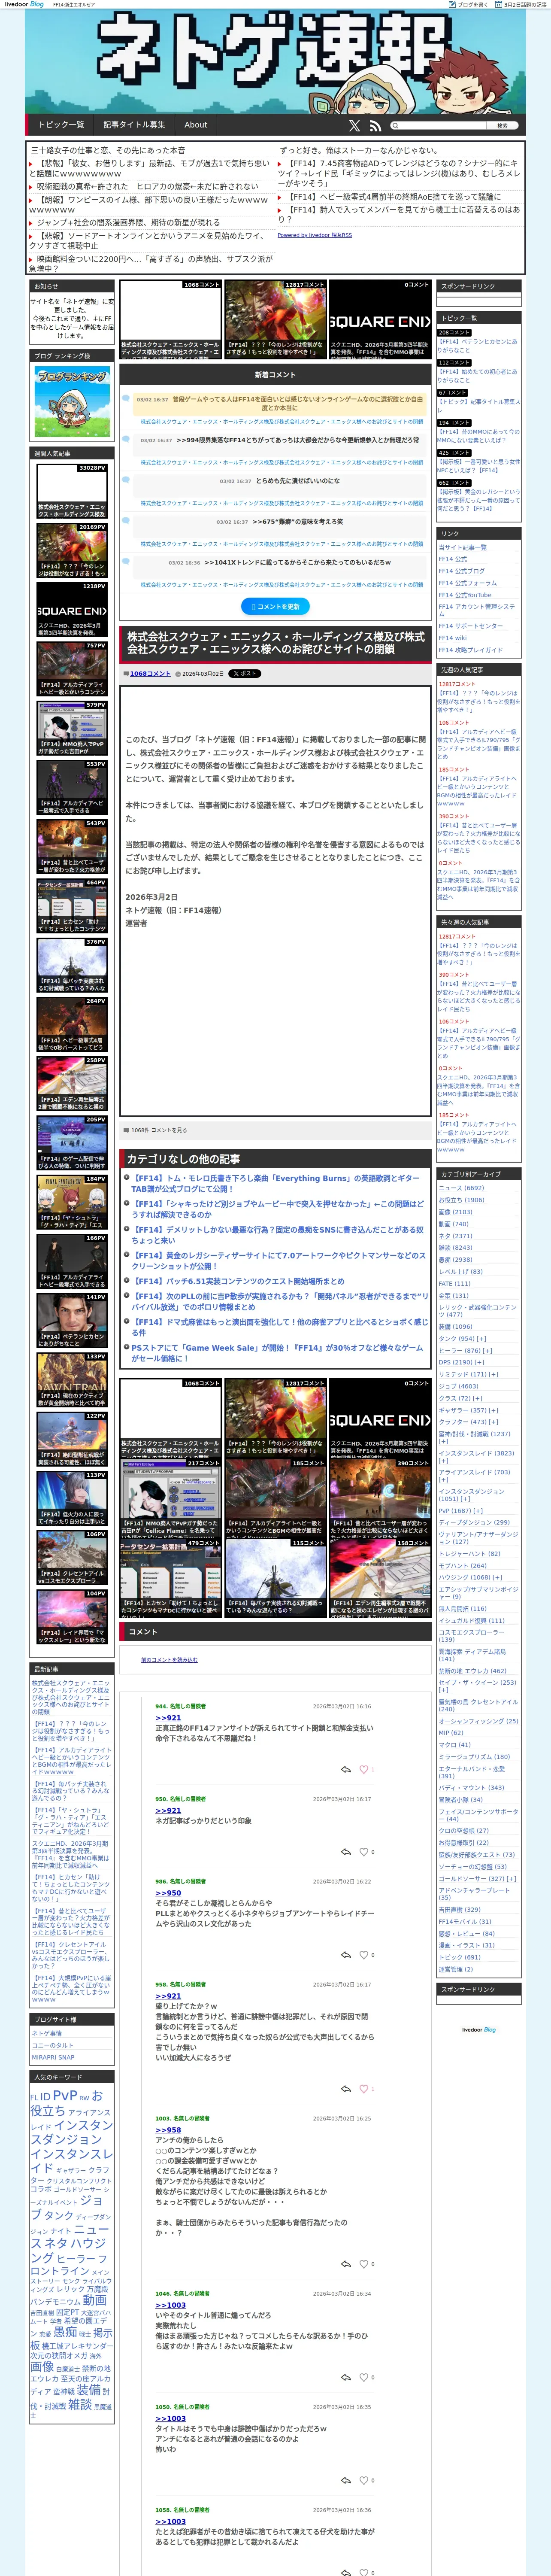Expand the ゴールドソーサー (327) category [+]
Screen dimensions: 551x2576
[511, 1879]
